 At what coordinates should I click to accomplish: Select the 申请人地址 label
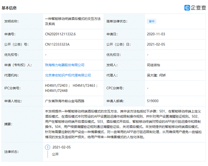click(13, 101)
